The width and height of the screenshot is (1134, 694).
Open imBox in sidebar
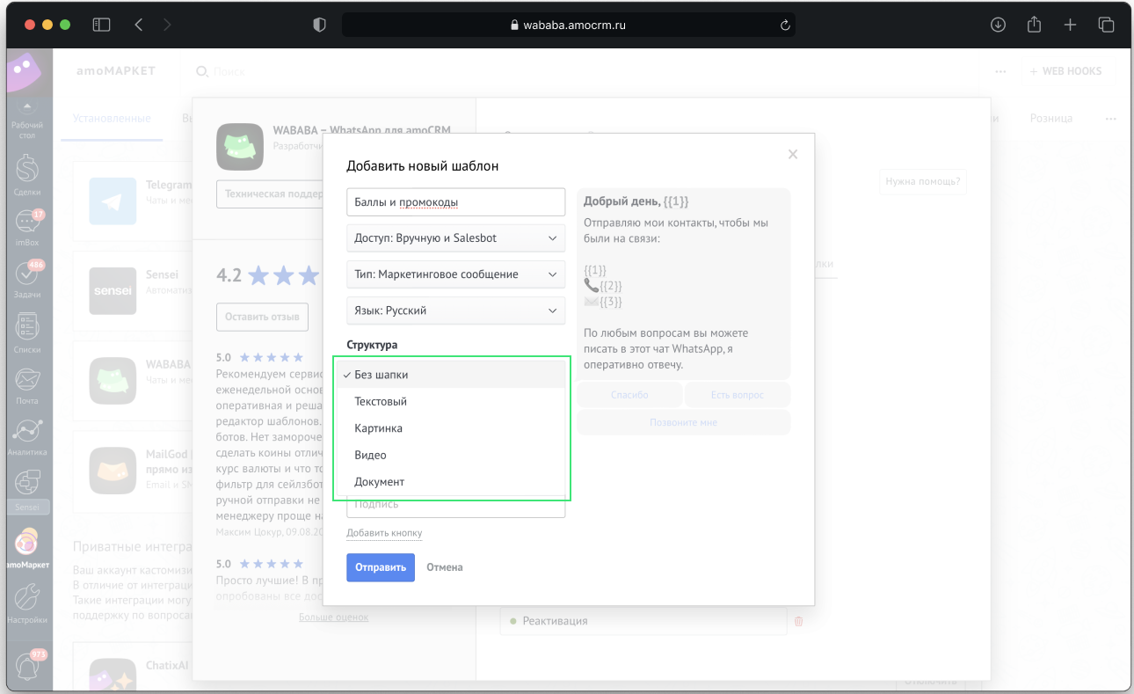click(26, 228)
